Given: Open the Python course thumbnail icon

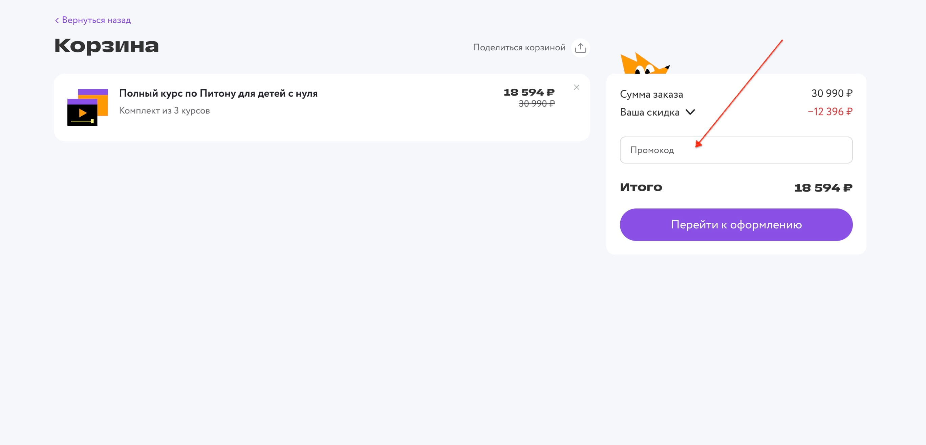Looking at the screenshot, I should [x=88, y=107].
